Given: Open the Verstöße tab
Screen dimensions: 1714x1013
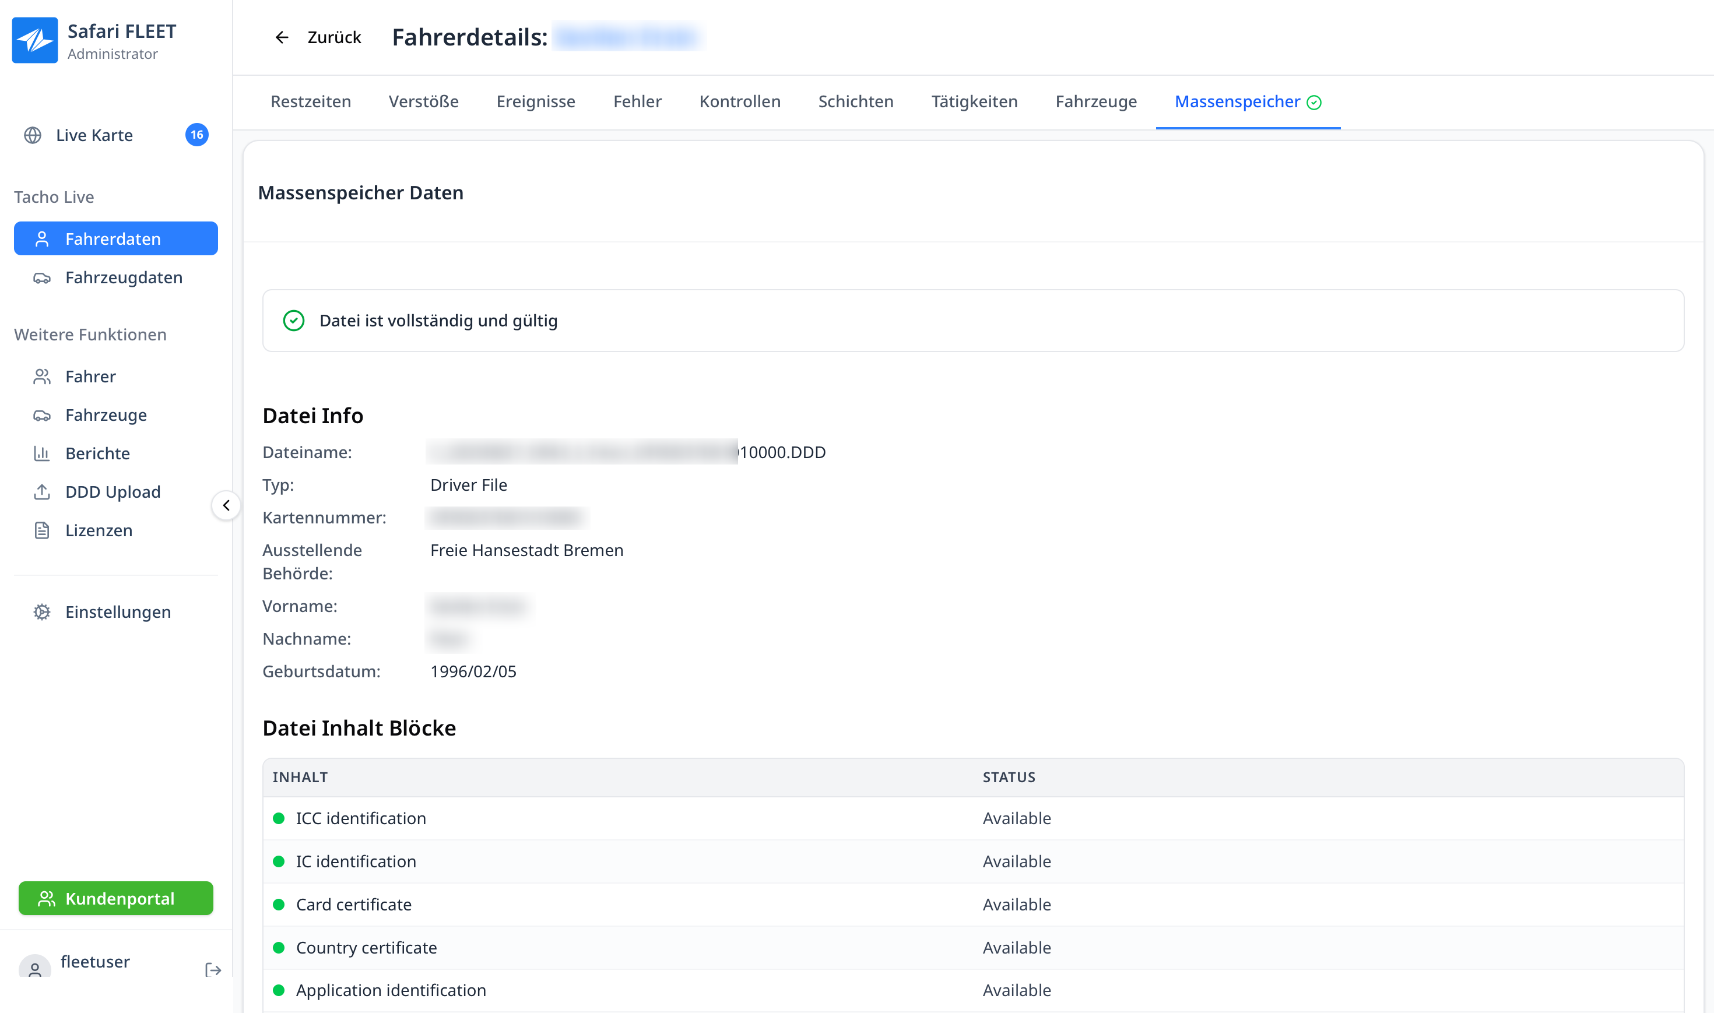Looking at the screenshot, I should [x=423, y=102].
